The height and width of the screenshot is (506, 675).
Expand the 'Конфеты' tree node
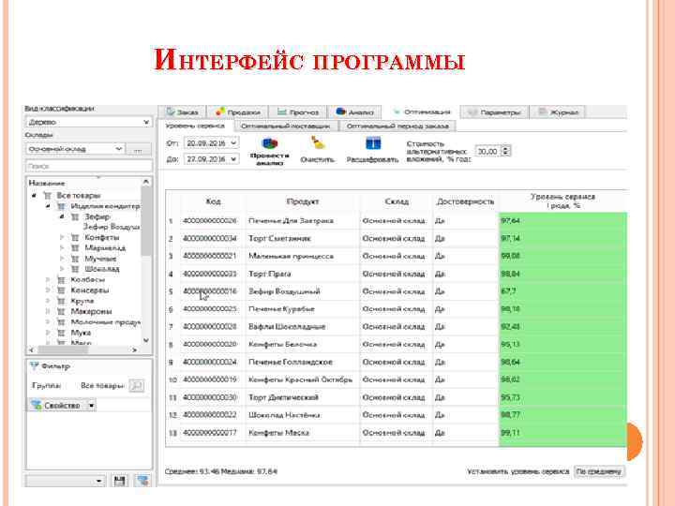pyautogui.click(x=62, y=237)
